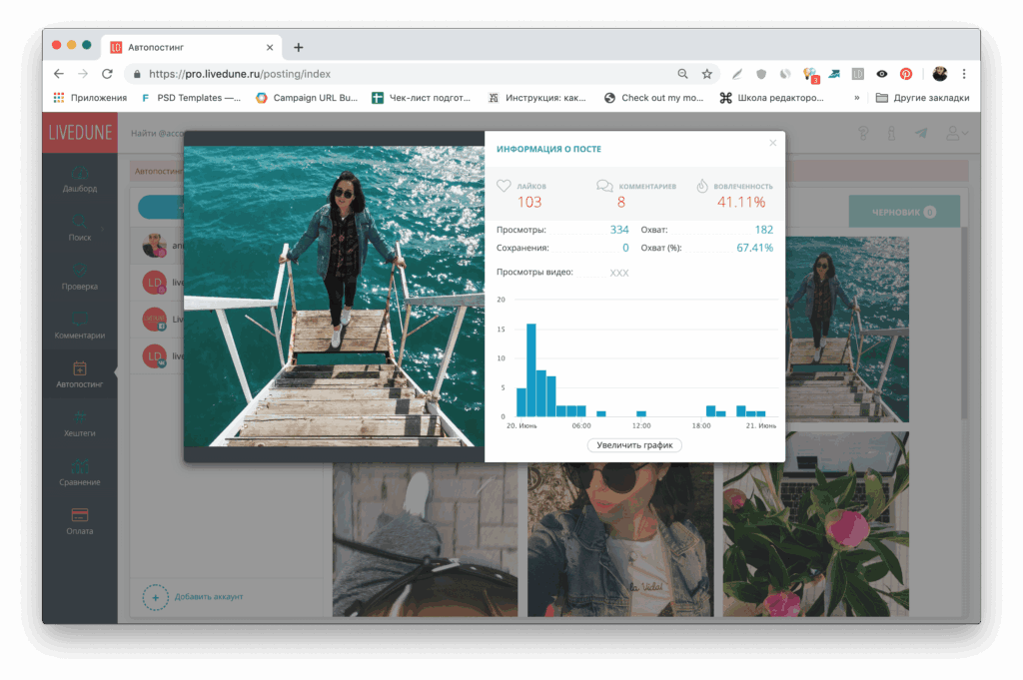Open Сравнение section in the sidebar

pyautogui.click(x=80, y=471)
